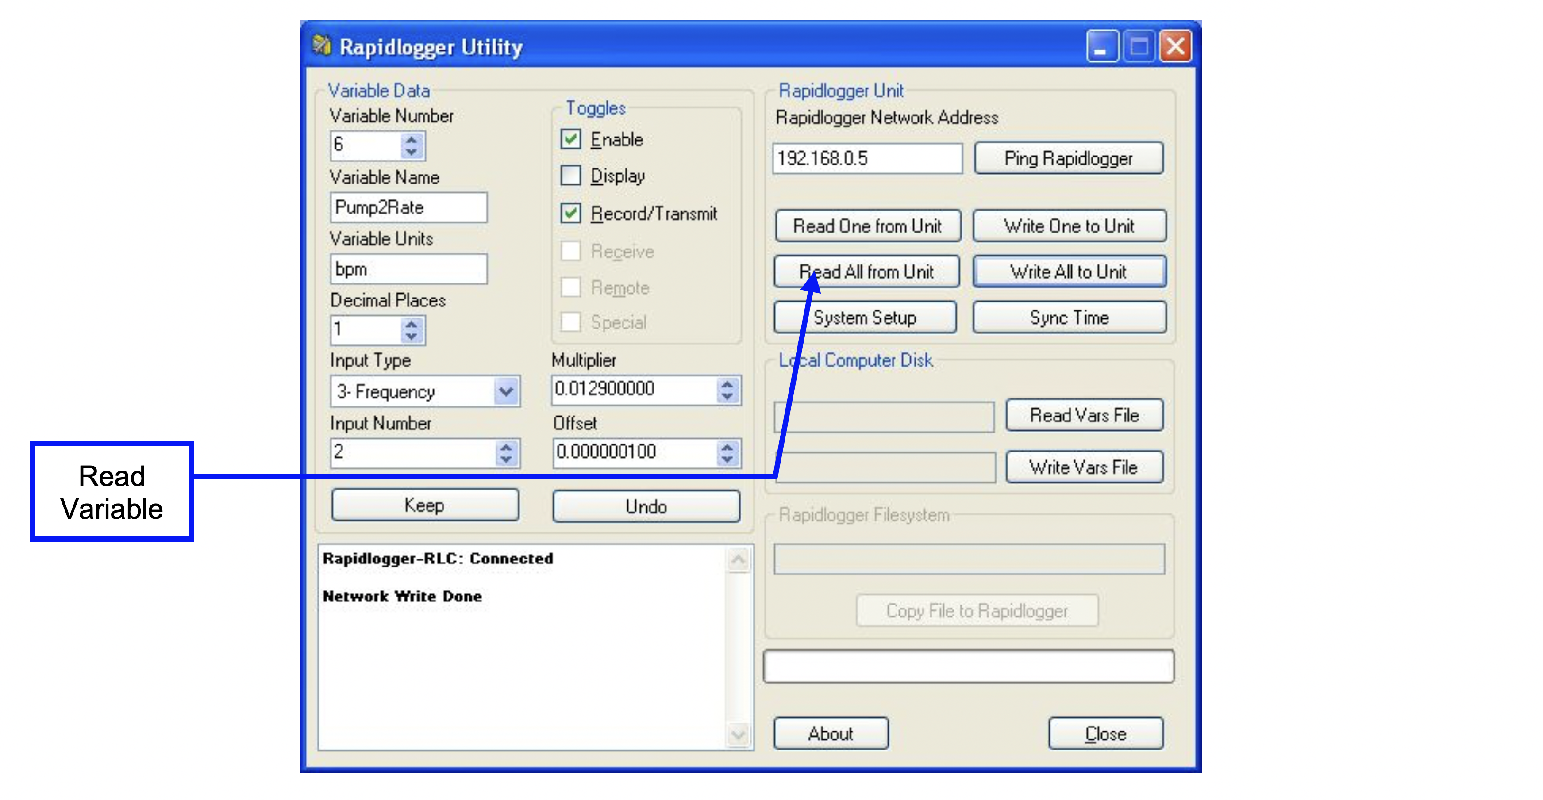Open the About dialog
Screen dimensions: 1543x800
[831, 734]
